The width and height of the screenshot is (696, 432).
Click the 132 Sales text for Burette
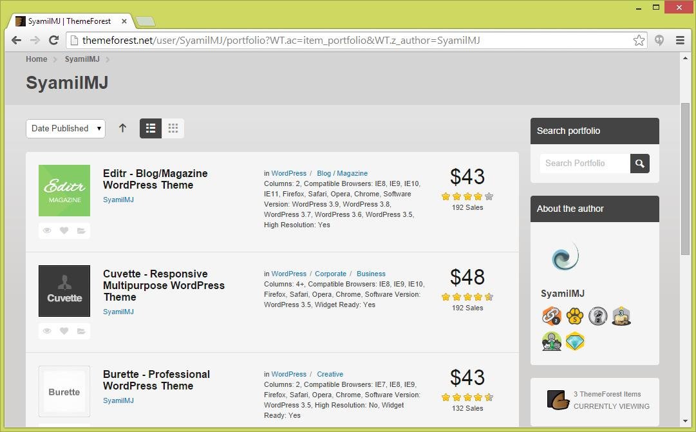[467, 408]
